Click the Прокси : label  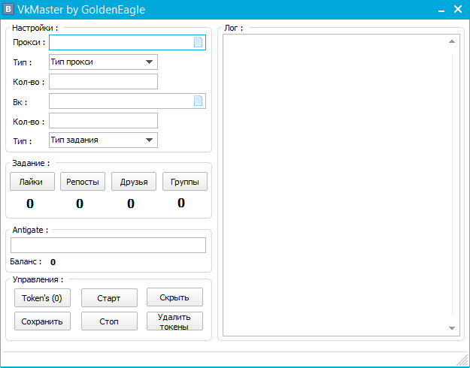[29, 43]
